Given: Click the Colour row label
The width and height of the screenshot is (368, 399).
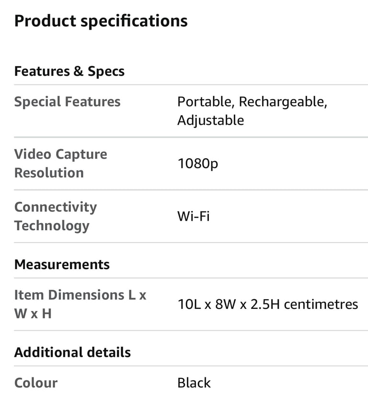Looking at the screenshot, I should click(x=36, y=383).
